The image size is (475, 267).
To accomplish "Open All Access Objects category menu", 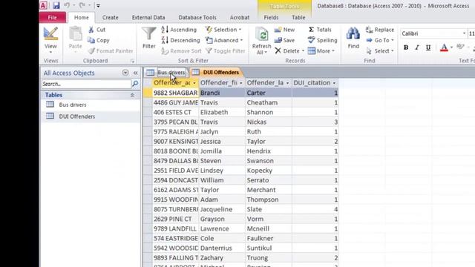I will (x=125, y=73).
